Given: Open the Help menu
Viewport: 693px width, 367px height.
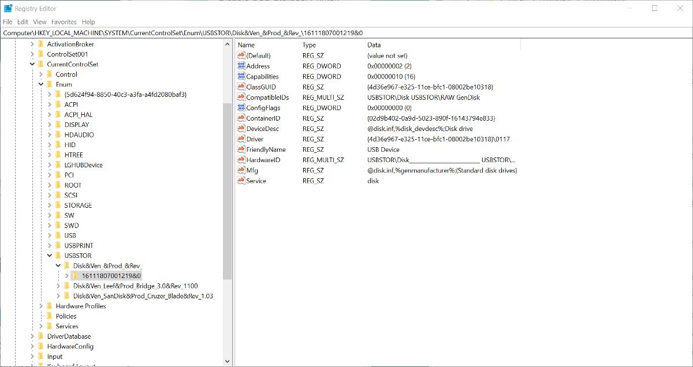Looking at the screenshot, I should click(88, 22).
